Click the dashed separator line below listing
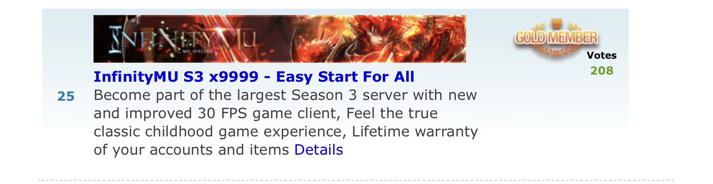This screenshot has width=713, height=184. [356, 180]
